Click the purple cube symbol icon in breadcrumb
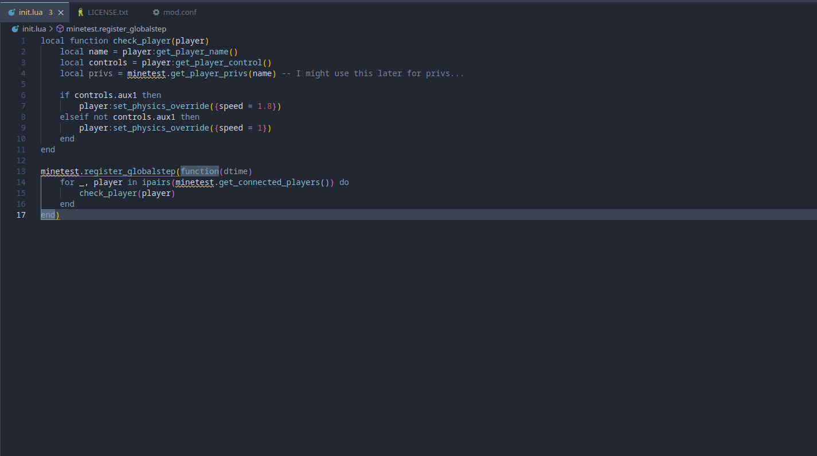817x456 pixels. pos(60,29)
